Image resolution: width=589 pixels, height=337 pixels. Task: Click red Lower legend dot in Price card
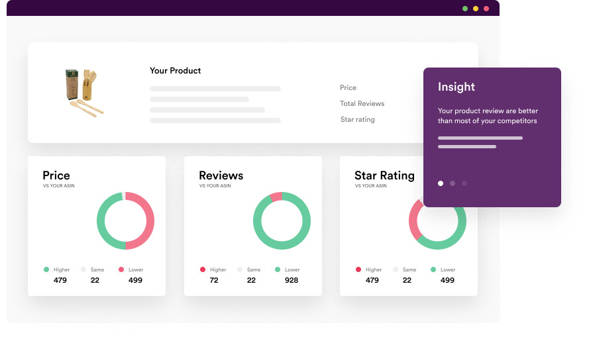pyautogui.click(x=121, y=269)
